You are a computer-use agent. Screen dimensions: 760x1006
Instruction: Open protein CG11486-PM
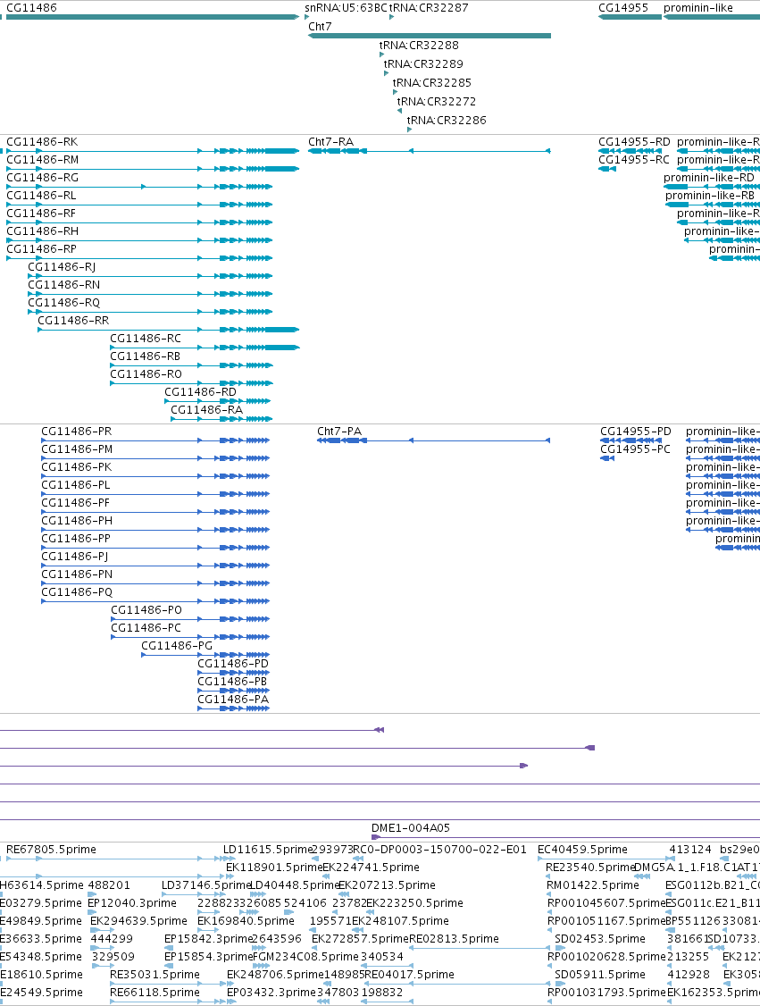[77, 449]
